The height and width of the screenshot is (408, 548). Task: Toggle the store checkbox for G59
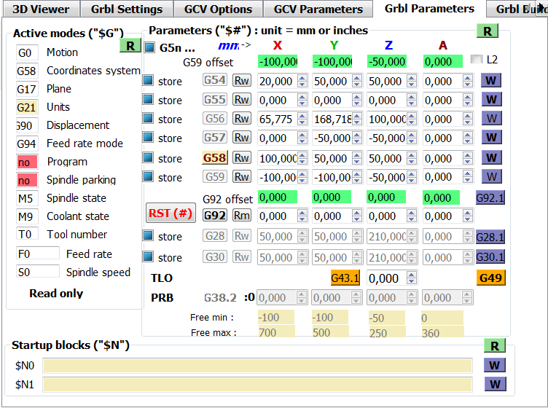(148, 177)
